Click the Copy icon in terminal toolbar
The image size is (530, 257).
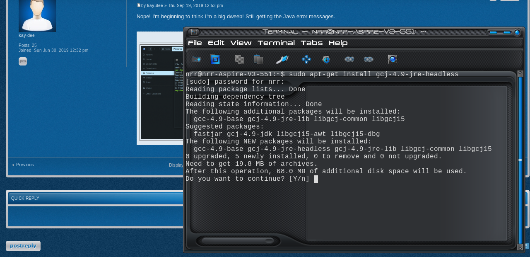(239, 59)
